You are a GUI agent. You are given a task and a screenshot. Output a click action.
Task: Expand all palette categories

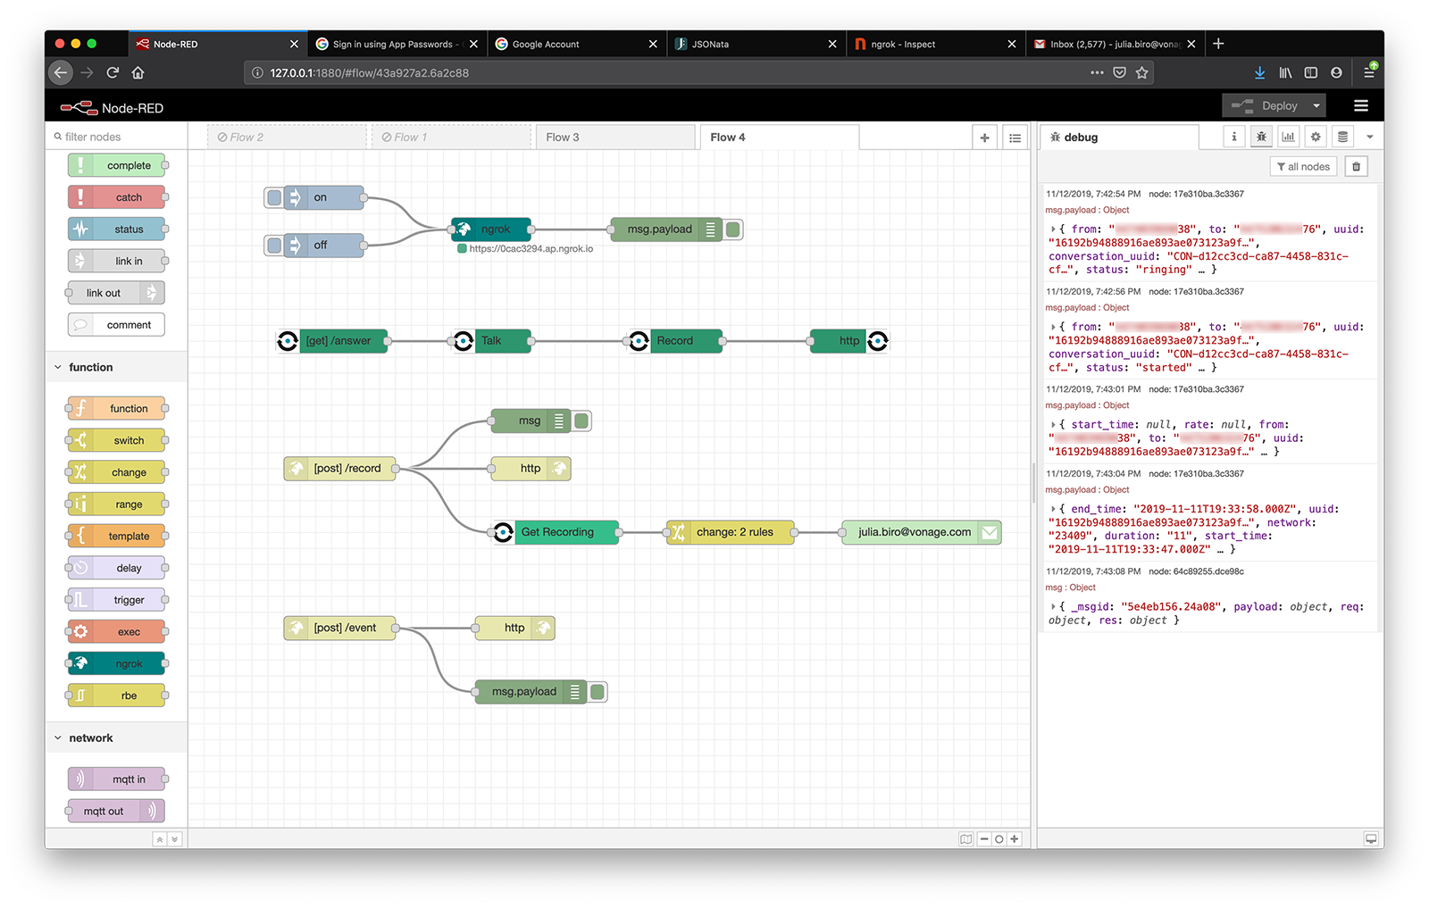point(174,839)
